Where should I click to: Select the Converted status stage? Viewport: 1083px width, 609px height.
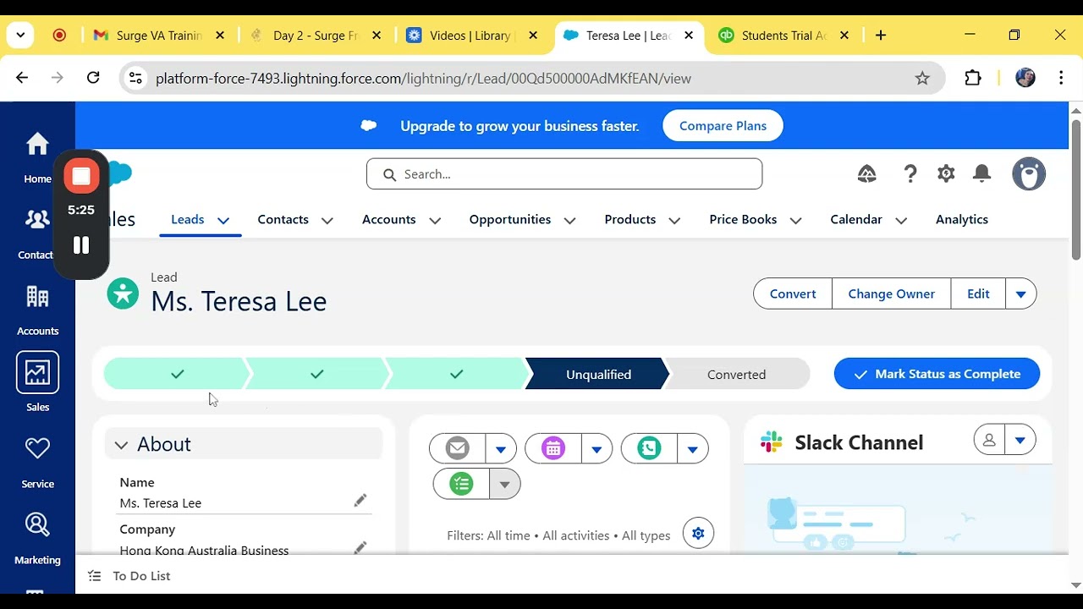(x=737, y=374)
